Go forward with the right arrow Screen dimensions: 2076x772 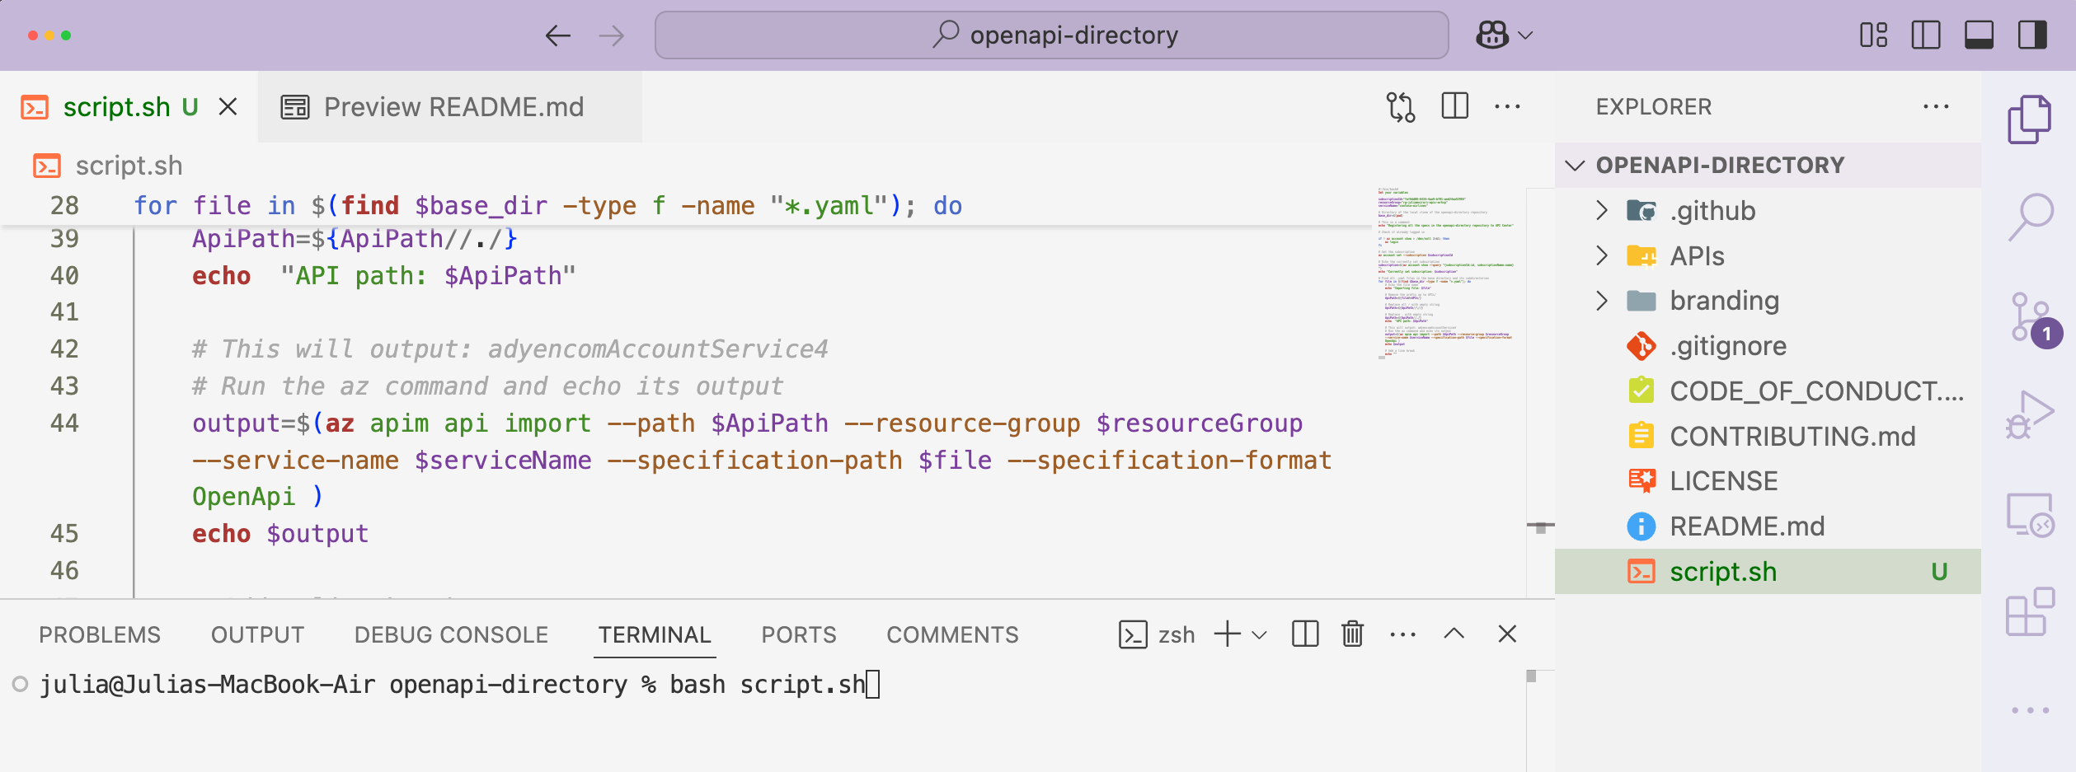(x=611, y=35)
